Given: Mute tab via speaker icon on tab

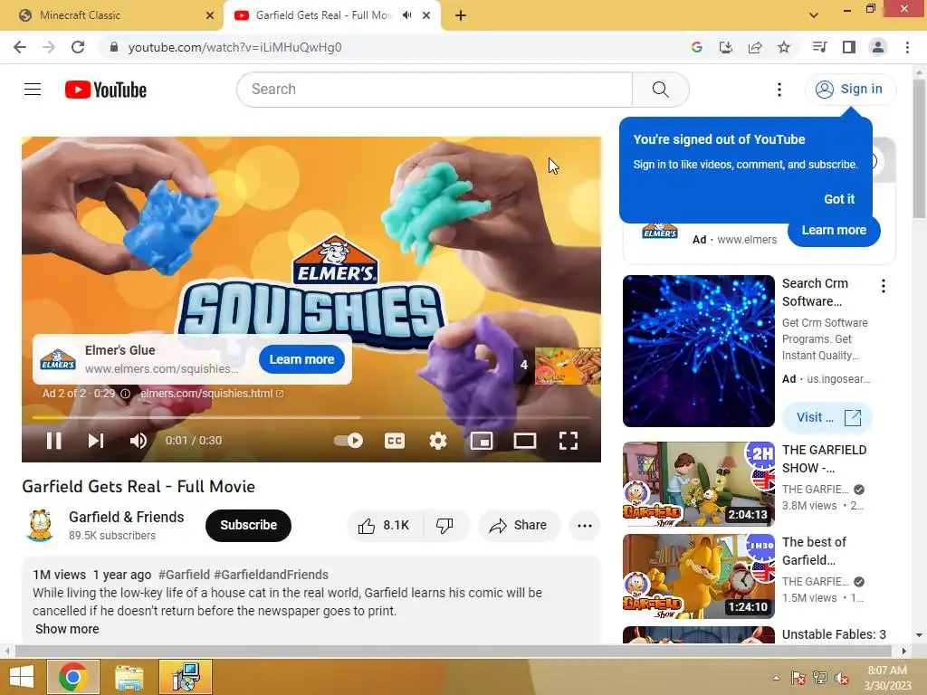Looking at the screenshot, I should coord(406,15).
